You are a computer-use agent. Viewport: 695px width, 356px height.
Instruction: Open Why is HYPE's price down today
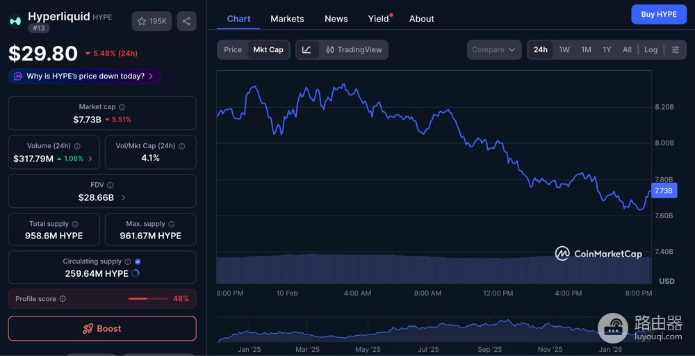tap(84, 76)
